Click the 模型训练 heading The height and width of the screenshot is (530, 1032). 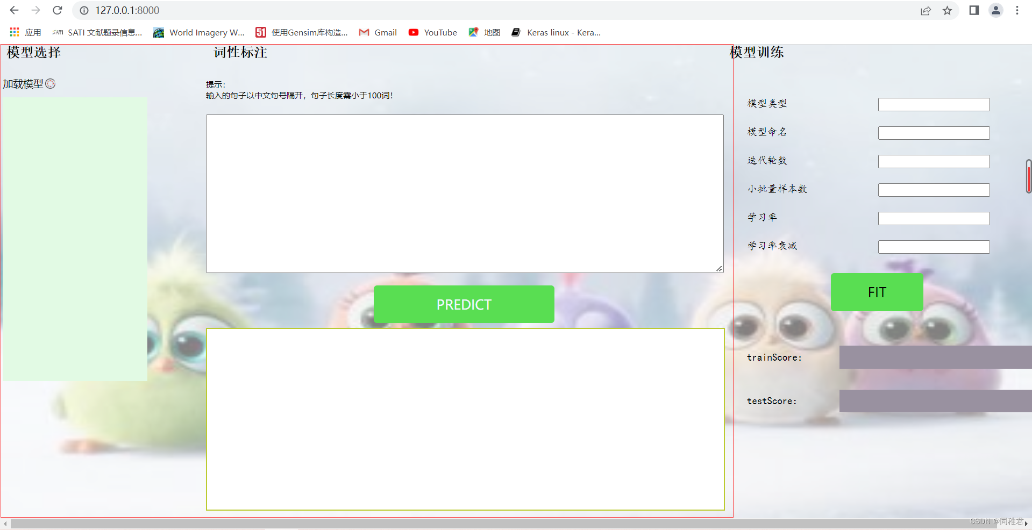coord(757,52)
